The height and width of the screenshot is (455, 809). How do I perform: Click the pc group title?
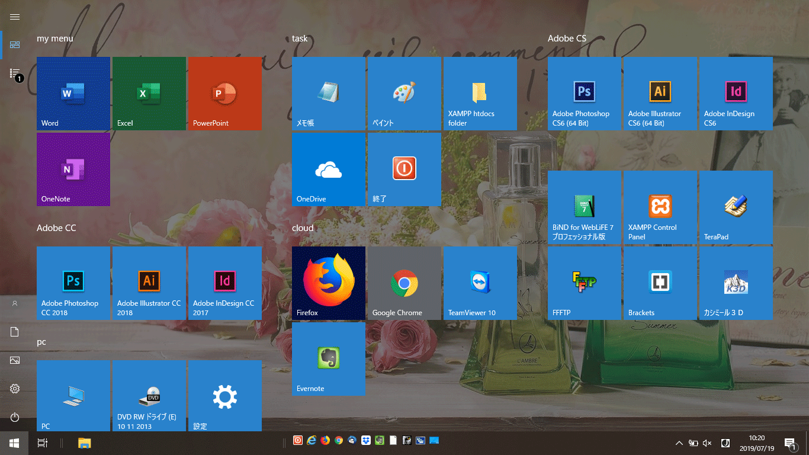coord(41,342)
